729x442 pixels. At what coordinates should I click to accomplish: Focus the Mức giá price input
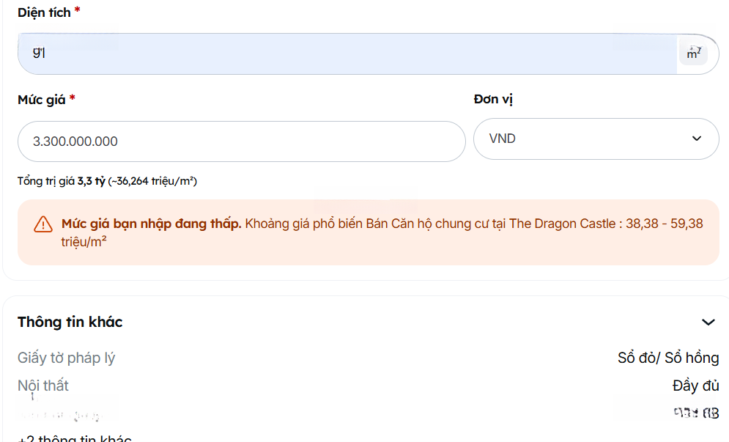(x=241, y=141)
